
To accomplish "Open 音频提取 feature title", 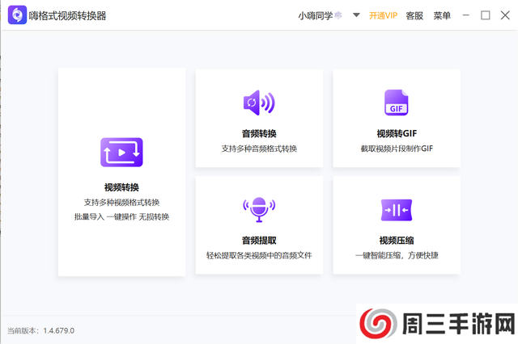I will click(x=259, y=240).
